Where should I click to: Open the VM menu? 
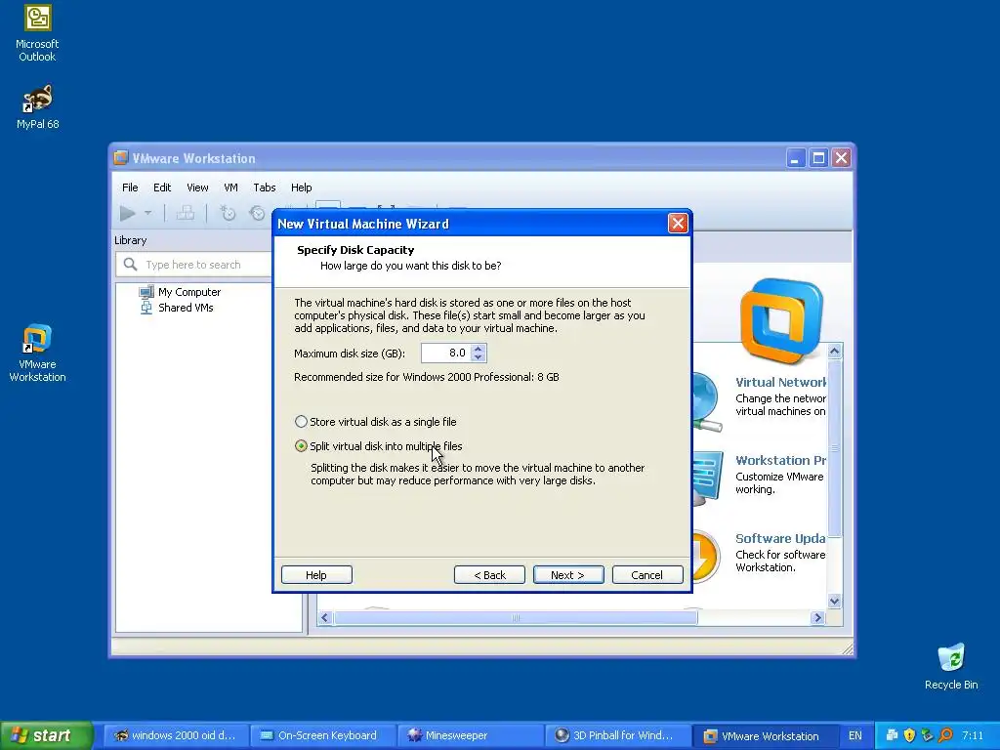click(230, 187)
